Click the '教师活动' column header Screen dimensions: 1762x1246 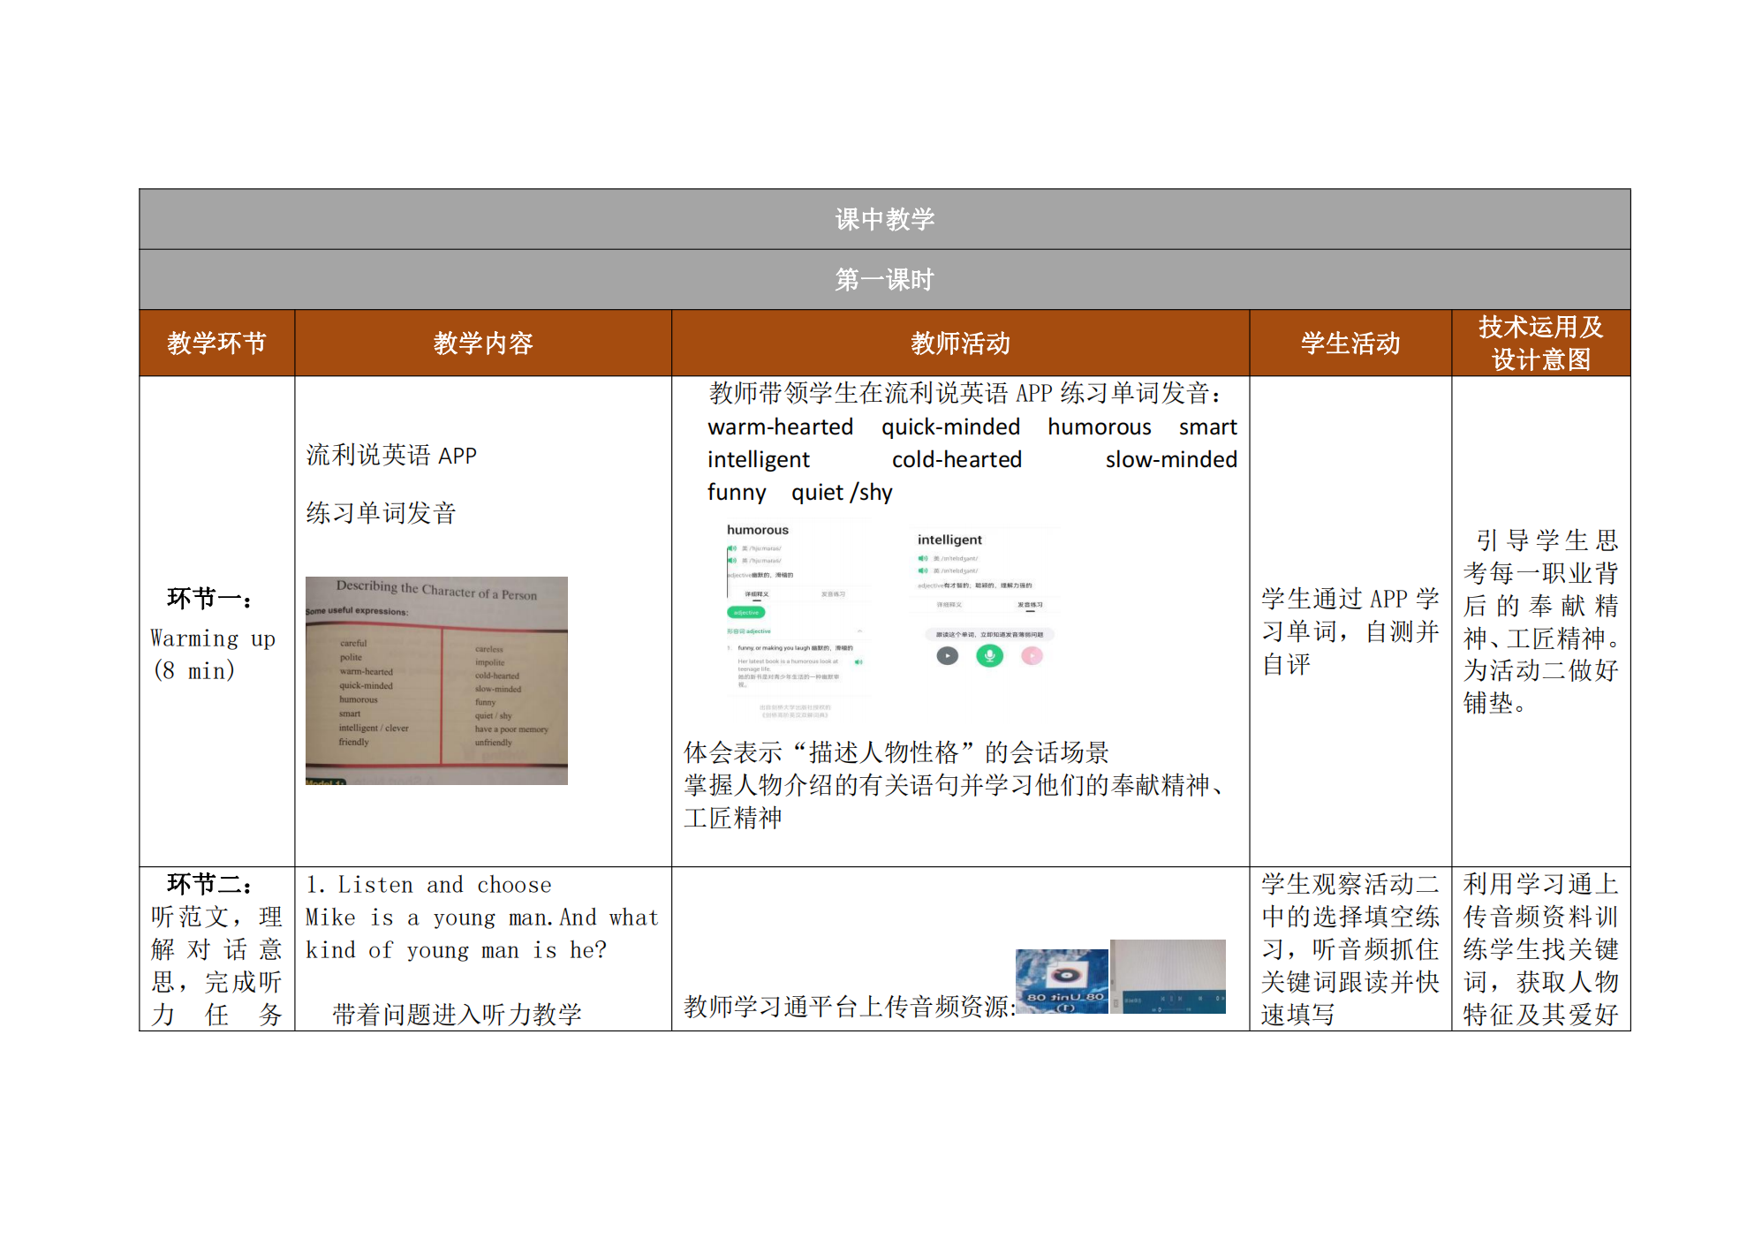click(960, 343)
